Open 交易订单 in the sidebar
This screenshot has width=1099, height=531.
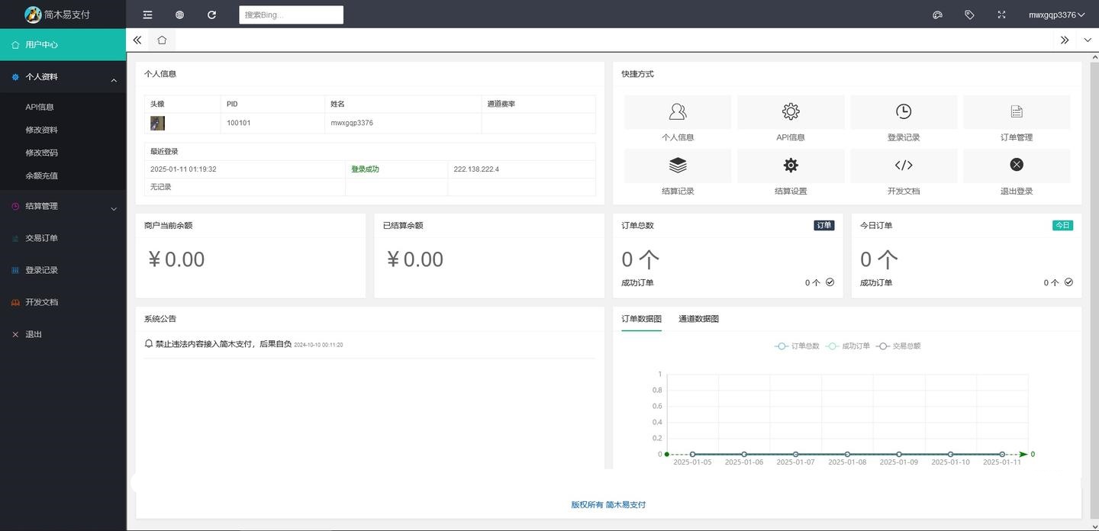coord(41,238)
